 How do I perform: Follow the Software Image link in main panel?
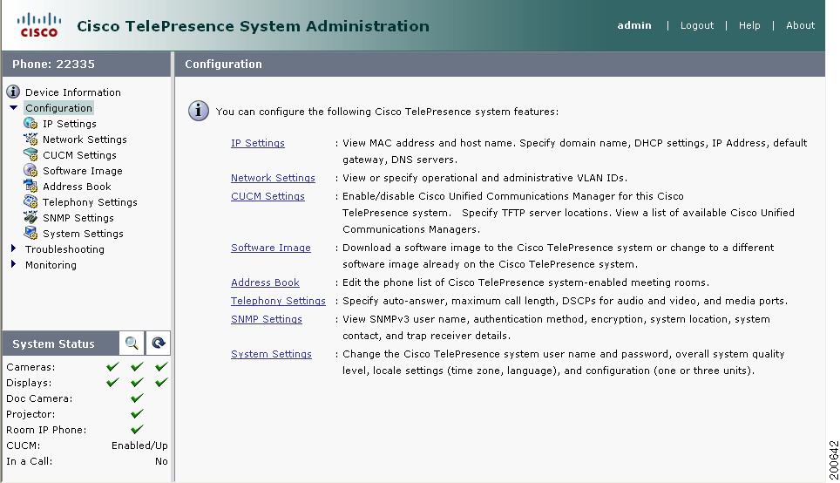(270, 248)
